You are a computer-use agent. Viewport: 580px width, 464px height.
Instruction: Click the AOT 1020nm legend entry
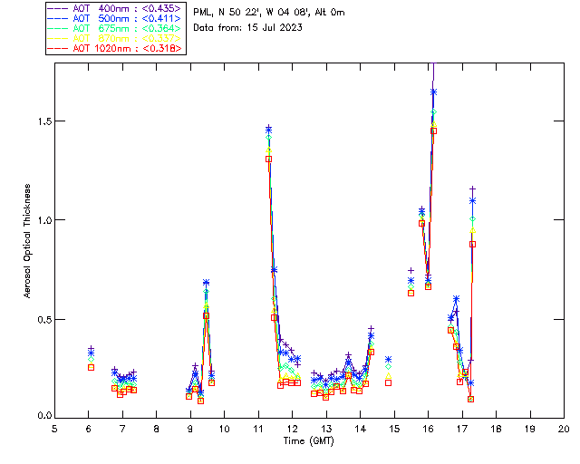[115, 48]
